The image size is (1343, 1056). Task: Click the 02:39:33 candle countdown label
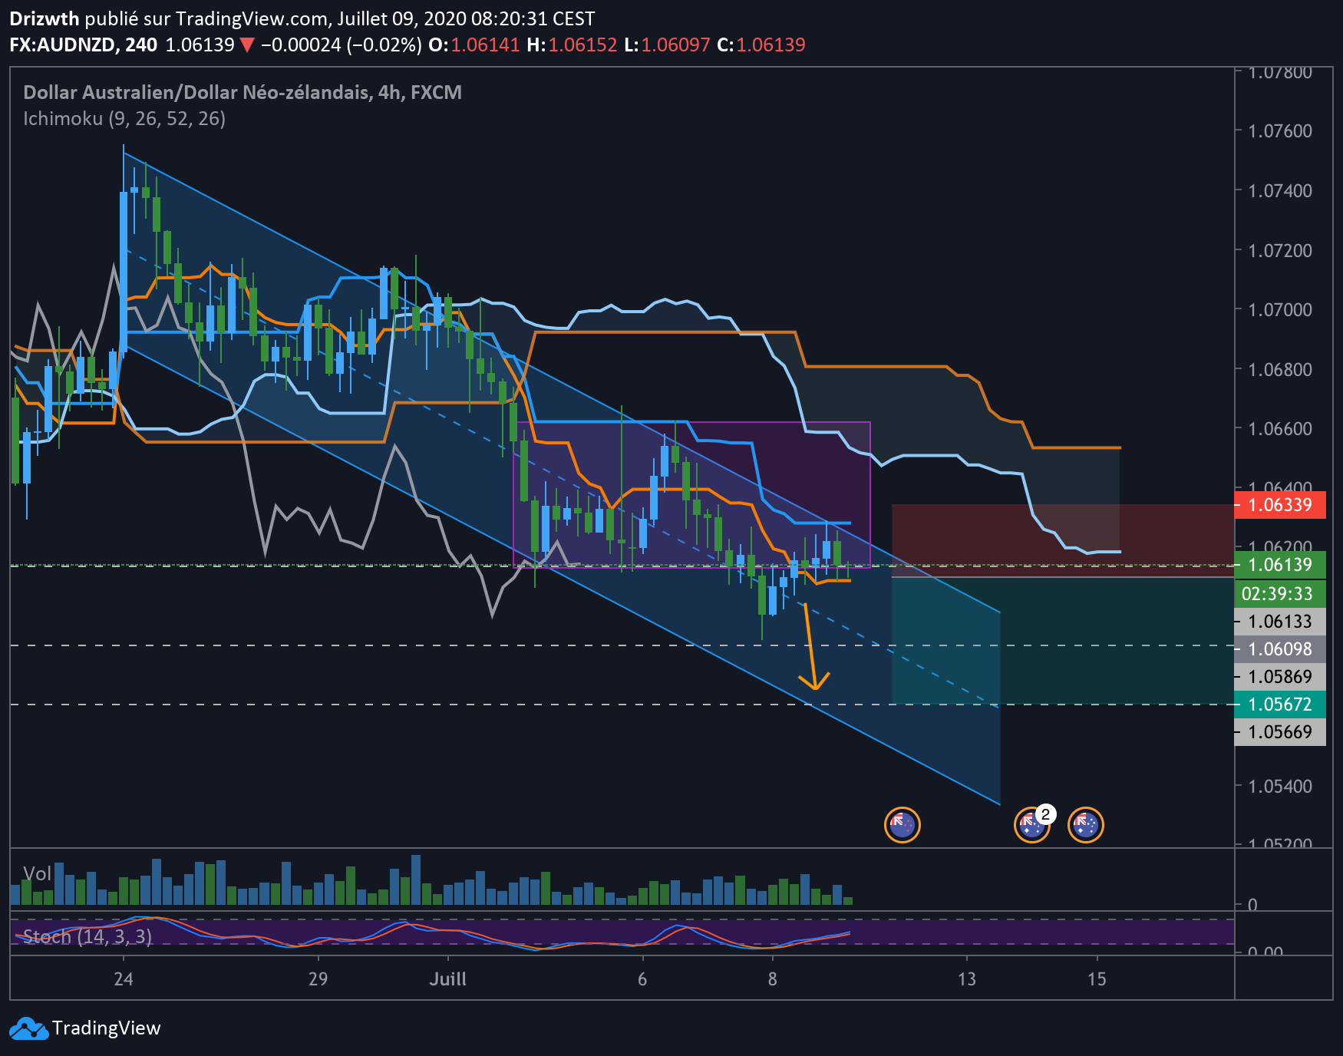[x=1280, y=593]
